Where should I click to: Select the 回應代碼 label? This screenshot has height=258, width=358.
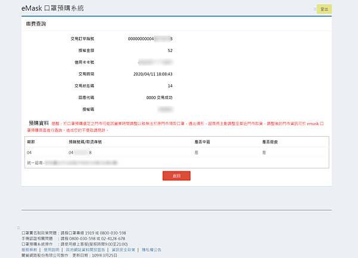point(87,97)
